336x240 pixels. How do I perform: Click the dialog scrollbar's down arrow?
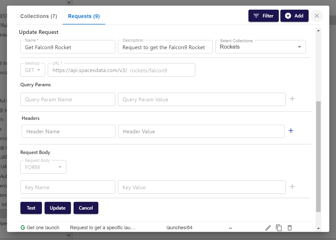(319, 228)
